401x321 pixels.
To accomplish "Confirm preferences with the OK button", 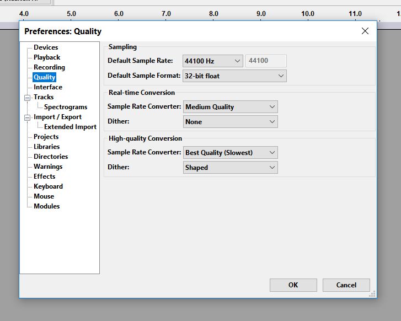I will [293, 285].
